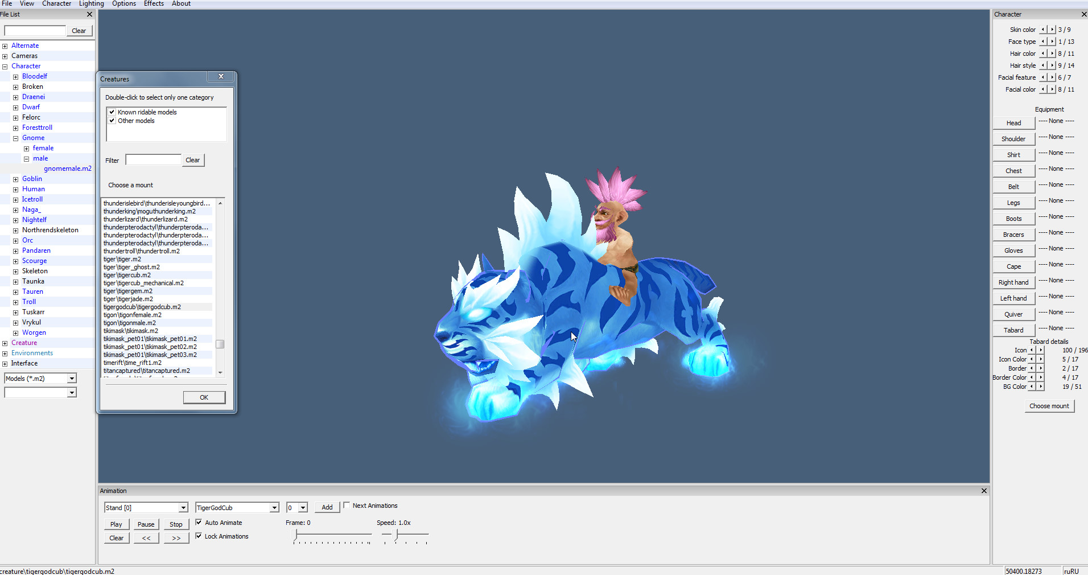Close the Creatures dialog with X
The height and width of the screenshot is (575, 1088).
[221, 77]
